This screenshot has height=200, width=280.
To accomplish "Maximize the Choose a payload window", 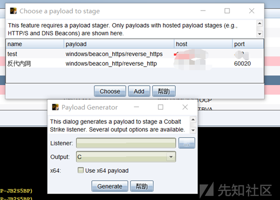I will [x=227, y=11].
